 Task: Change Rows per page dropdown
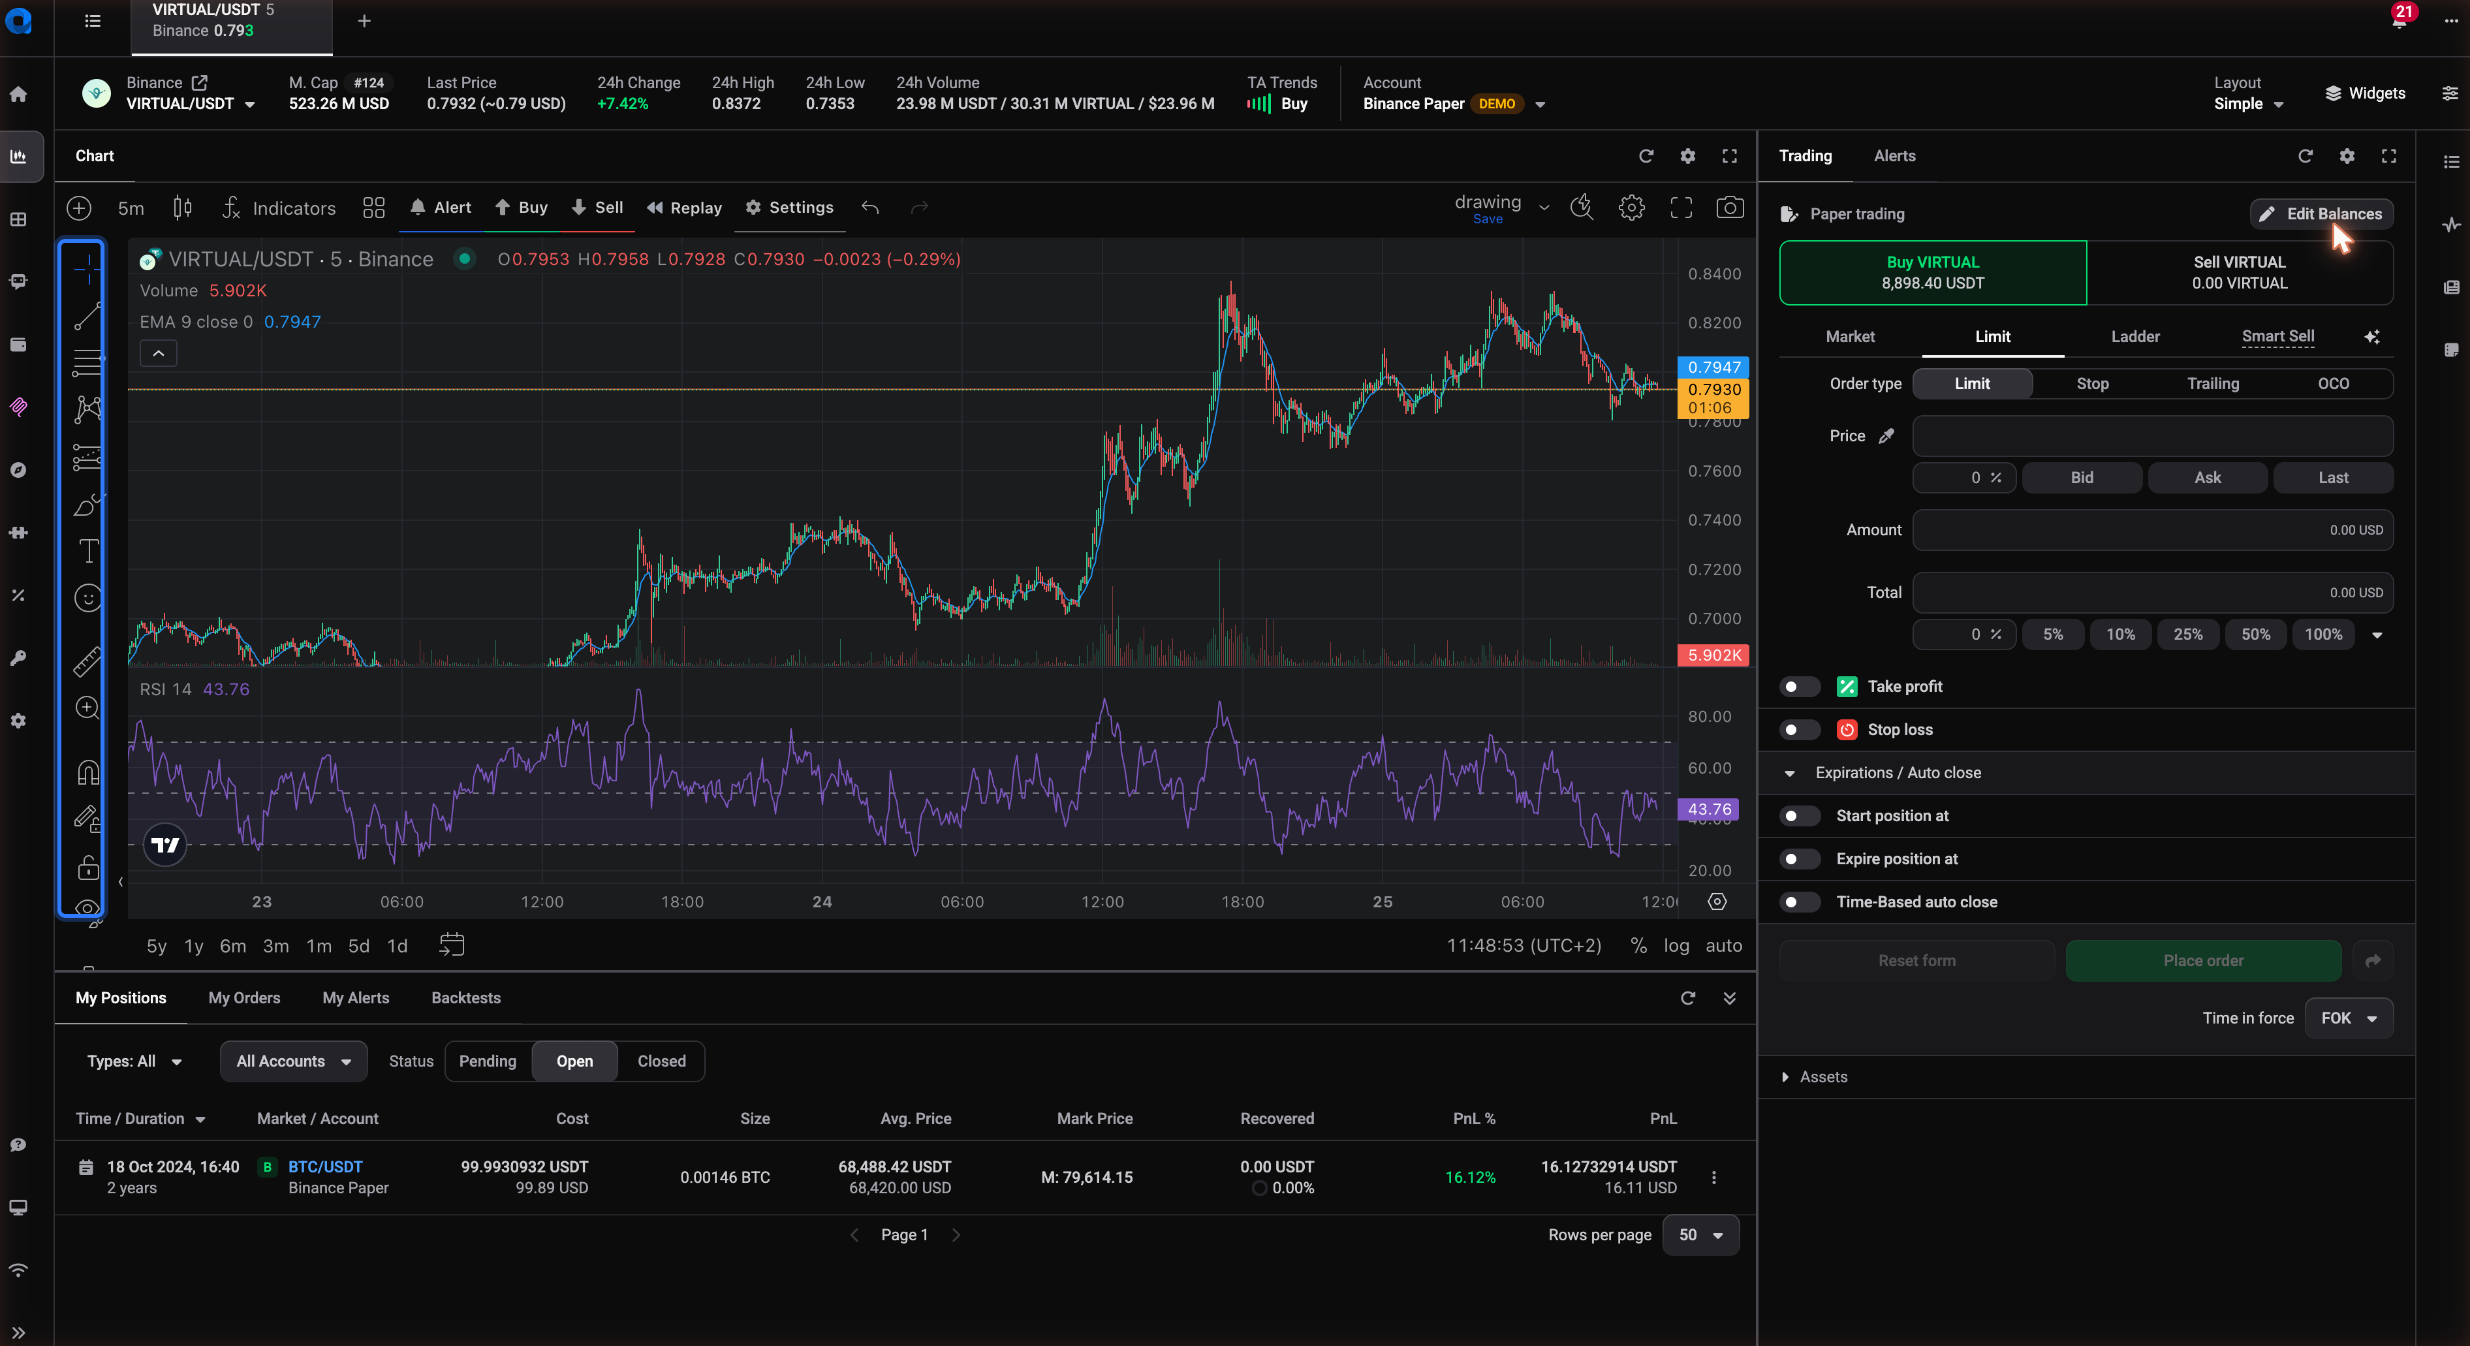(x=1700, y=1235)
